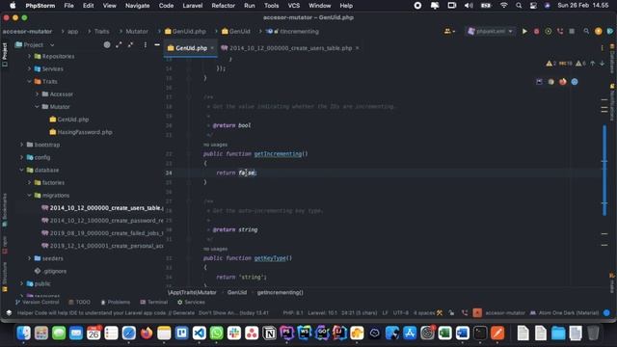The width and height of the screenshot is (617, 347).
Task: Open the VCS menu
Action: coord(293,6)
